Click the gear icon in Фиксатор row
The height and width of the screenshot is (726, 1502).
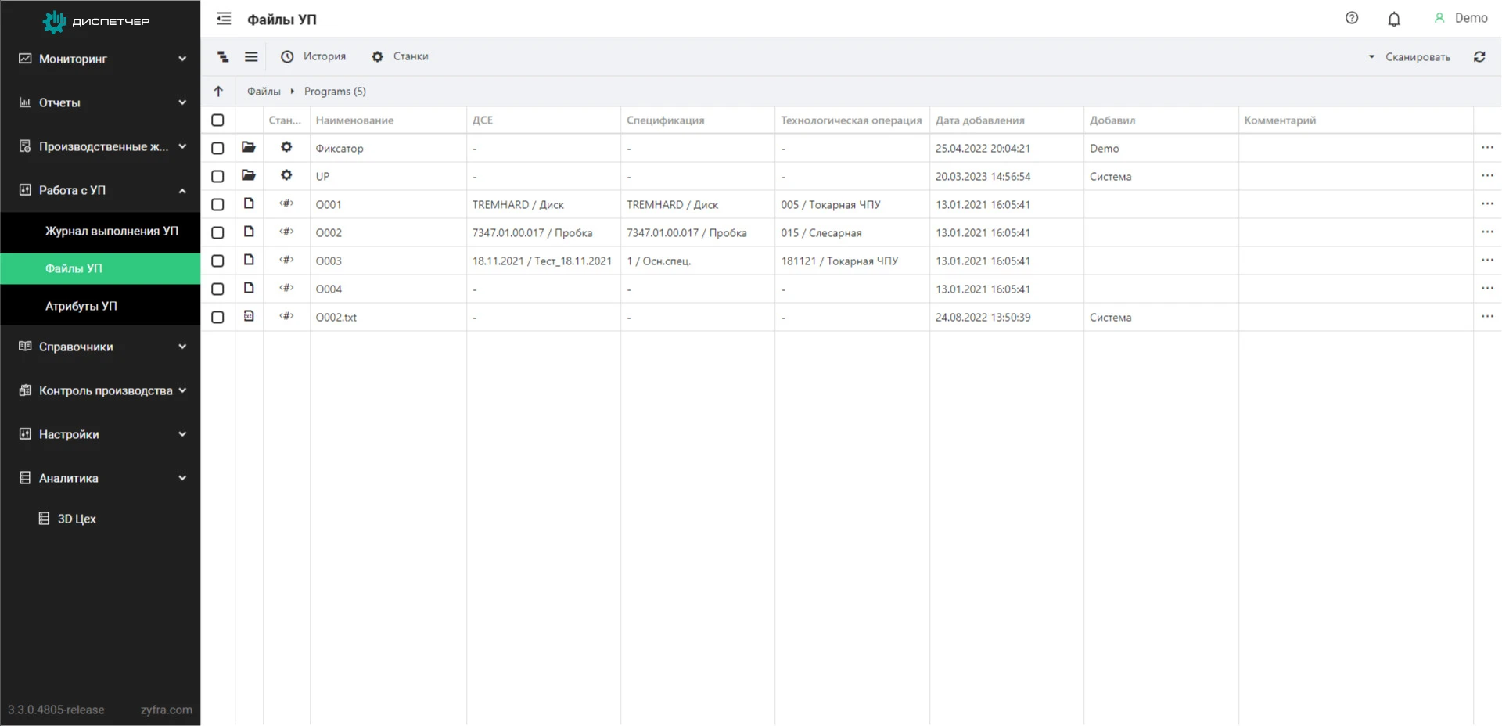286,147
